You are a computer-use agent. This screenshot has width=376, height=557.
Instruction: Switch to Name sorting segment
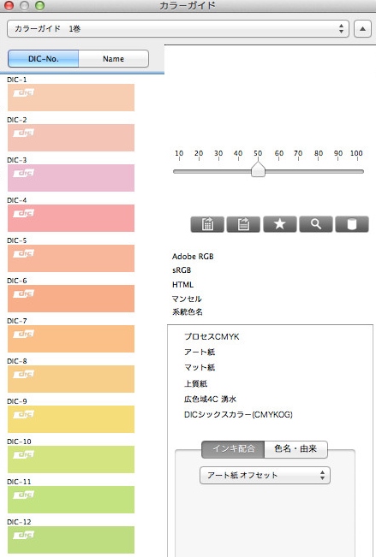coord(113,59)
